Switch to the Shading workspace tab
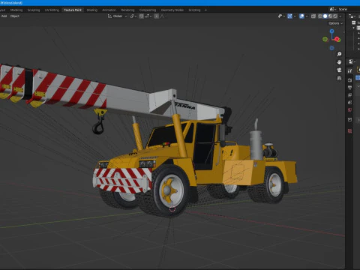 point(92,10)
